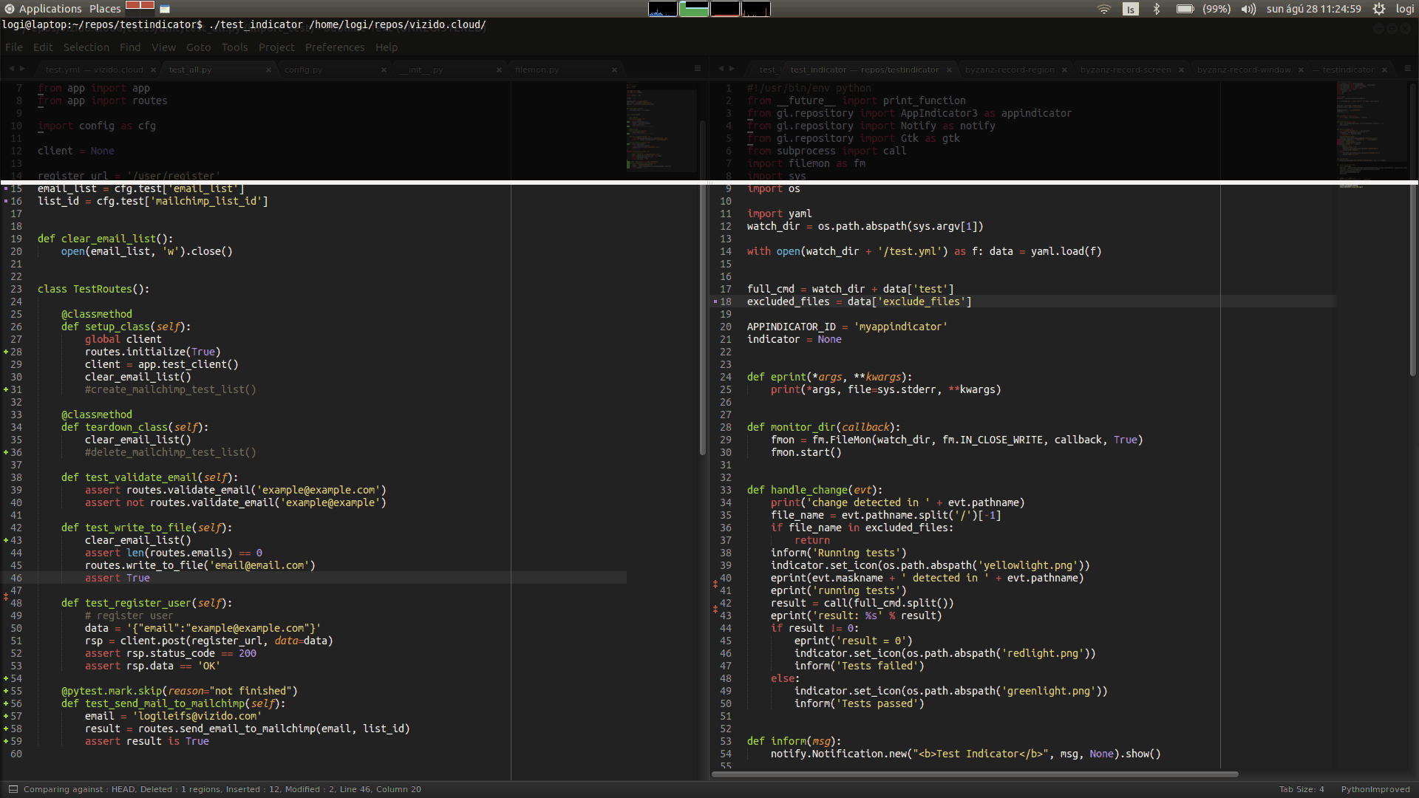1419x798 pixels.
Task: Click the Is keyboard layout indicator
Action: tap(1130, 9)
